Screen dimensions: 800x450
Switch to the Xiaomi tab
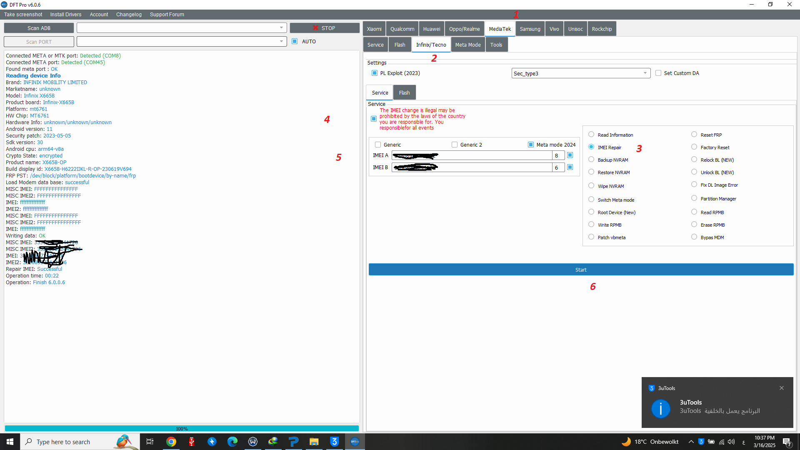tap(374, 29)
